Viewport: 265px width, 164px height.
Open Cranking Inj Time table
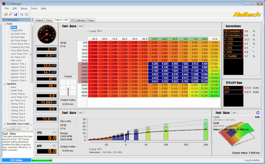(20, 47)
